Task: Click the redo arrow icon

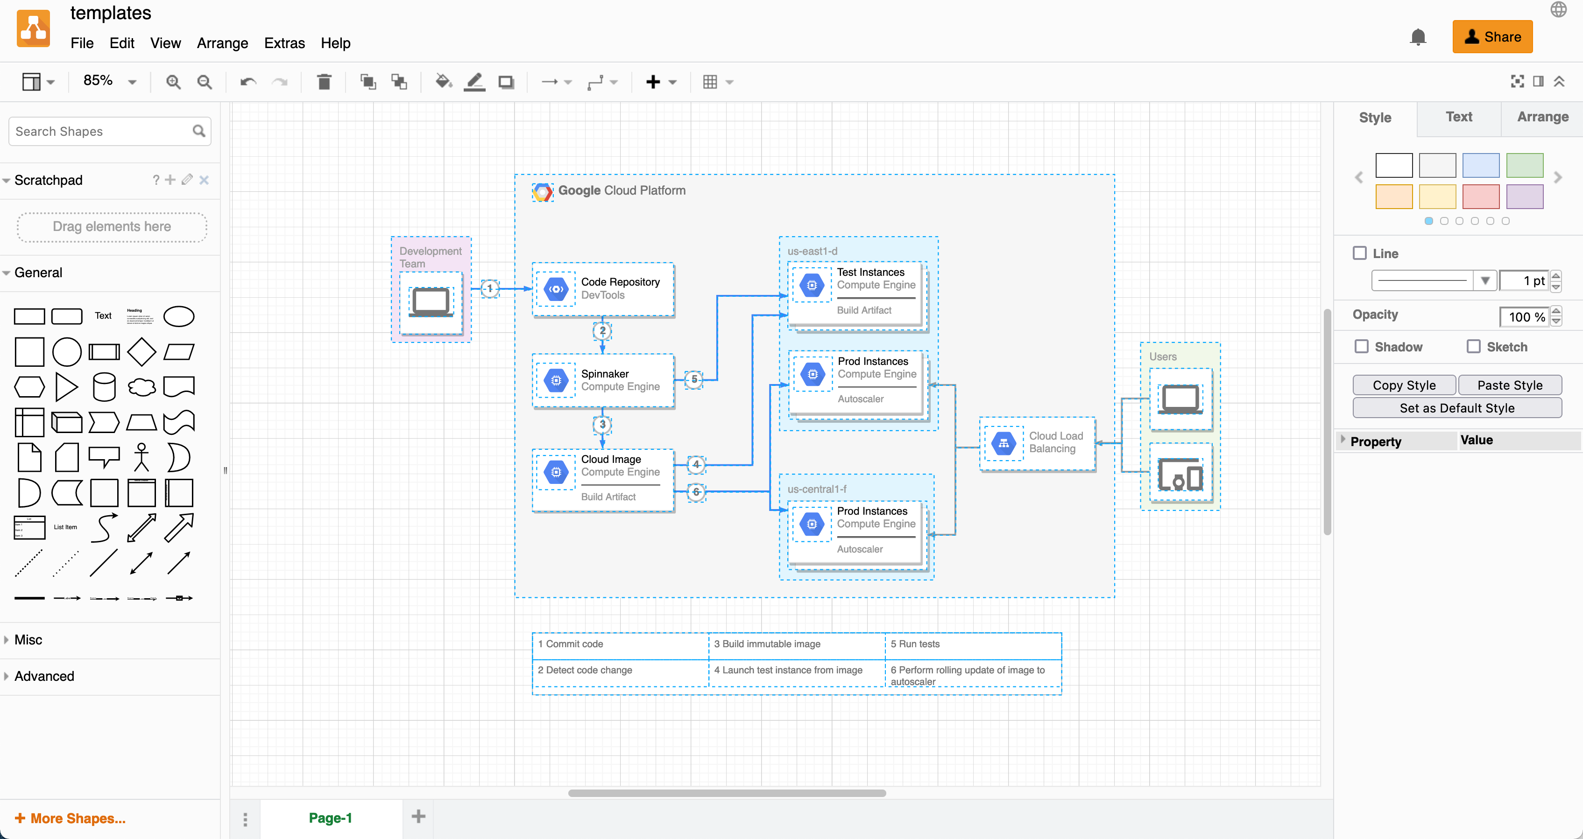Action: (x=280, y=81)
